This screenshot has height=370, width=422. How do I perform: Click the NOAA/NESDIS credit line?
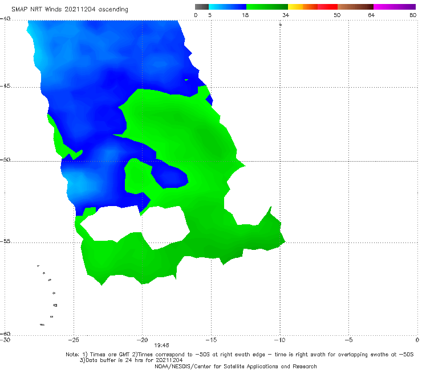point(236,366)
